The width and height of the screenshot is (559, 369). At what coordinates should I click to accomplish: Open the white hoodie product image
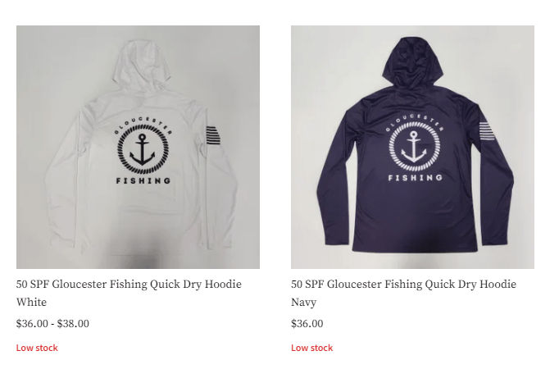coord(138,147)
